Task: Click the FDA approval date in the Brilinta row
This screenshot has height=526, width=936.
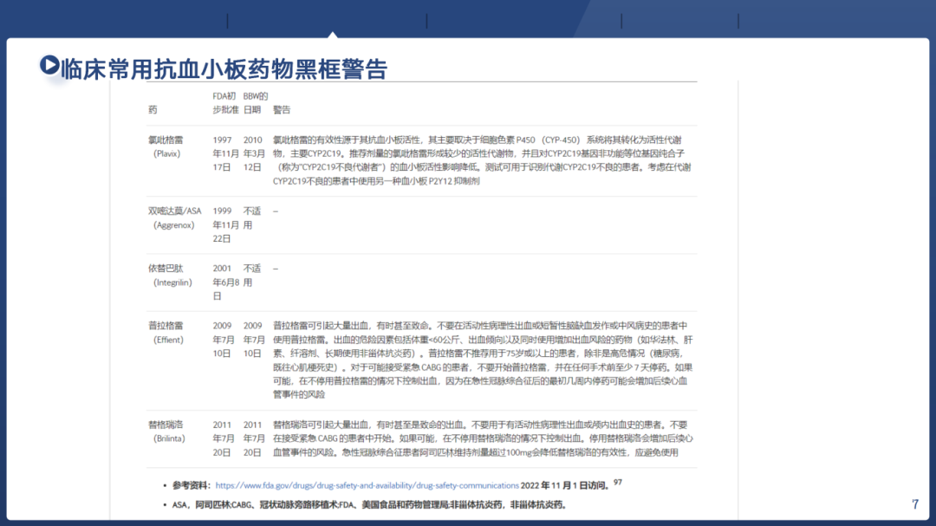Action: [224, 438]
